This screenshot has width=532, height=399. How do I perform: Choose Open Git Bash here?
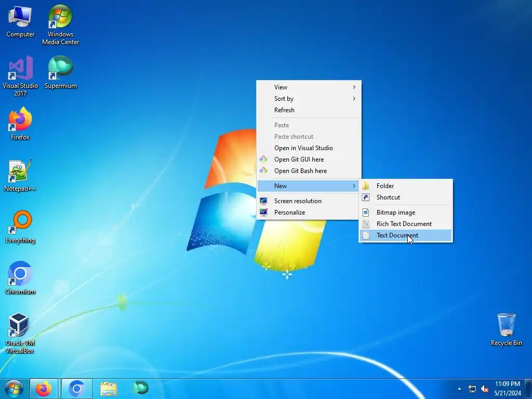point(309,171)
